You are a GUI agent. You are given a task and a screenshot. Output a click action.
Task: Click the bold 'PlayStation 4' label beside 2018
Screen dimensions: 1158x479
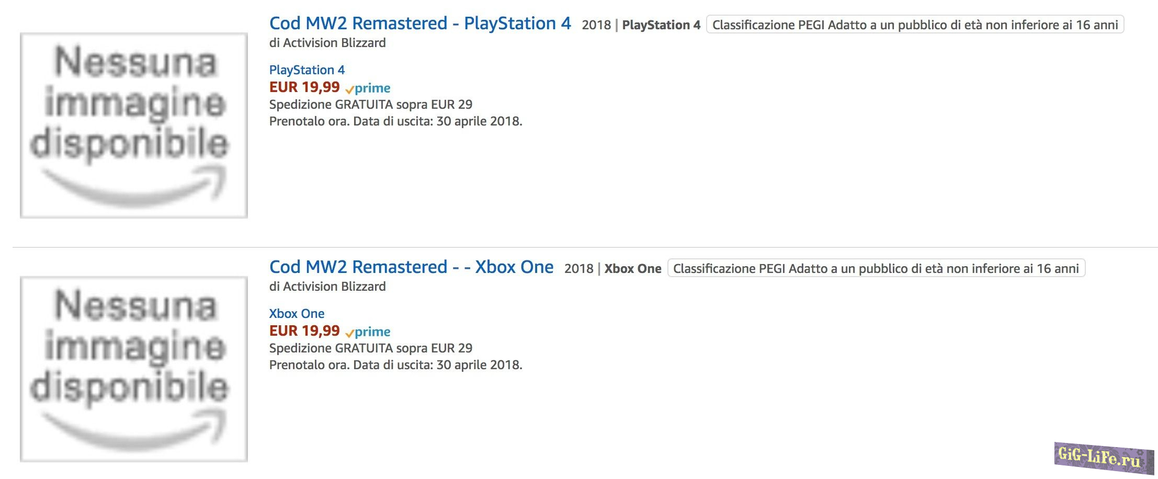click(661, 25)
